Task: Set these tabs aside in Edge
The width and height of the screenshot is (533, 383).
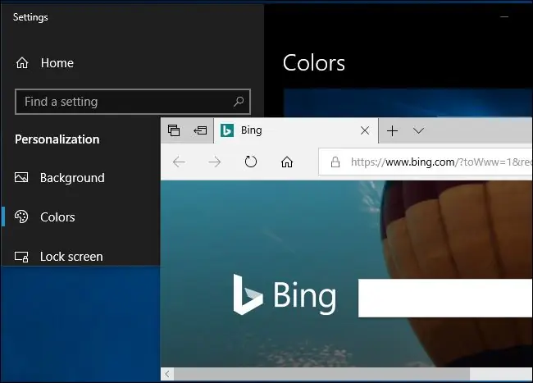Action: (200, 130)
